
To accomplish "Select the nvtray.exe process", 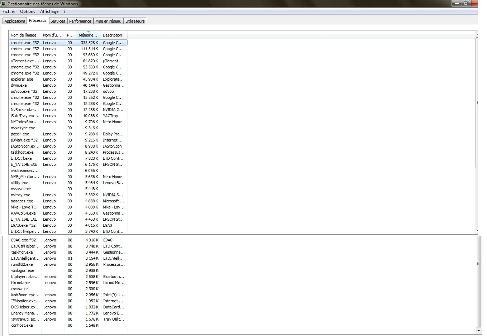I will [x=68, y=195].
